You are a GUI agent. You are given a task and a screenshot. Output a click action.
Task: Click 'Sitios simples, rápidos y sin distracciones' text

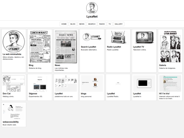pyautogui.click(x=13, y=58)
